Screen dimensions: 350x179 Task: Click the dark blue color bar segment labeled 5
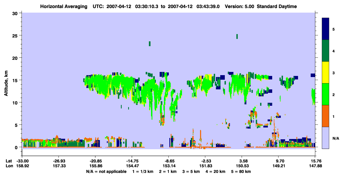click(x=325, y=29)
